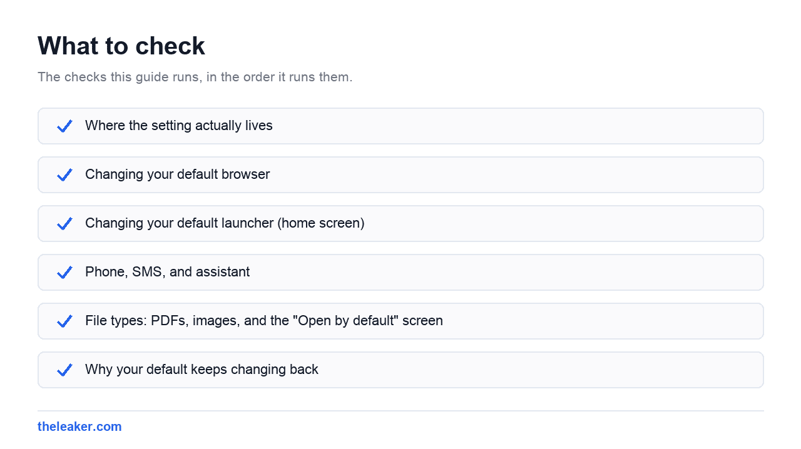
Task: Click the checkmark on the File types row
Action: tap(64, 321)
